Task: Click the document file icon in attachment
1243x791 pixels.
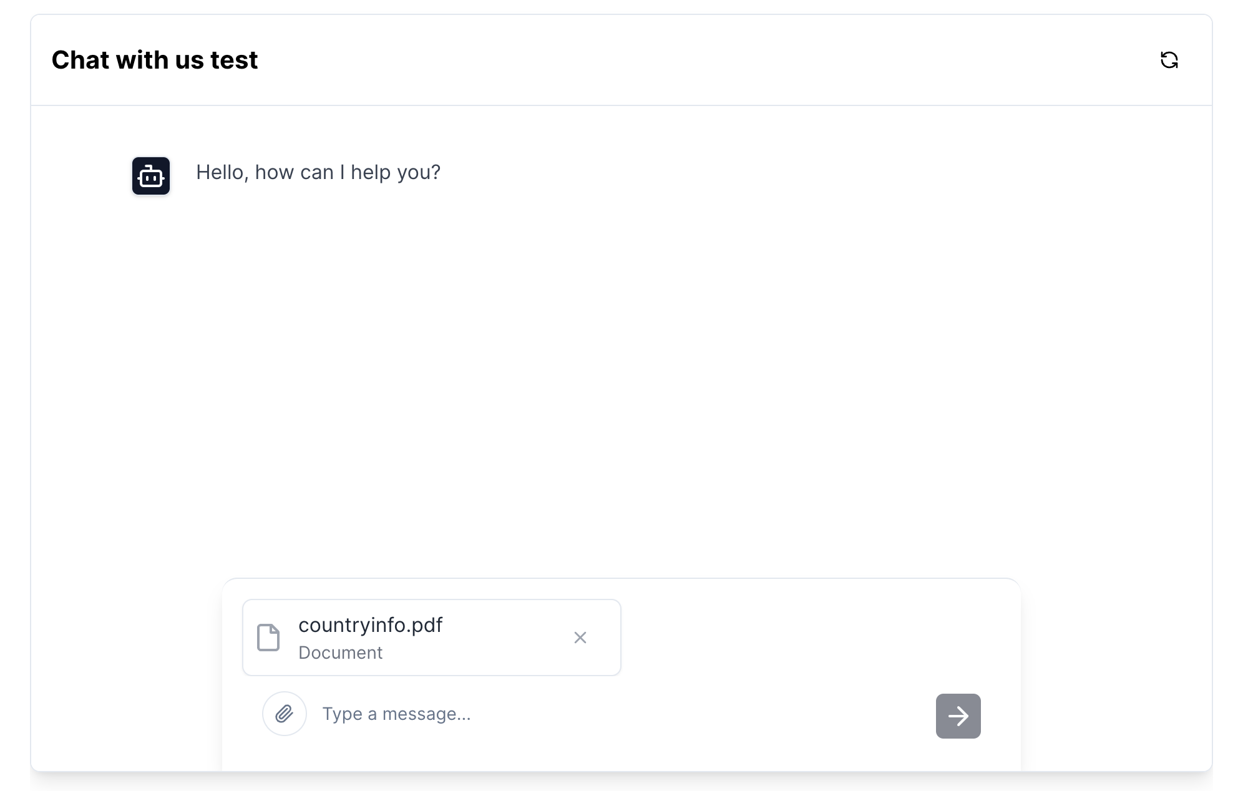Action: point(268,638)
